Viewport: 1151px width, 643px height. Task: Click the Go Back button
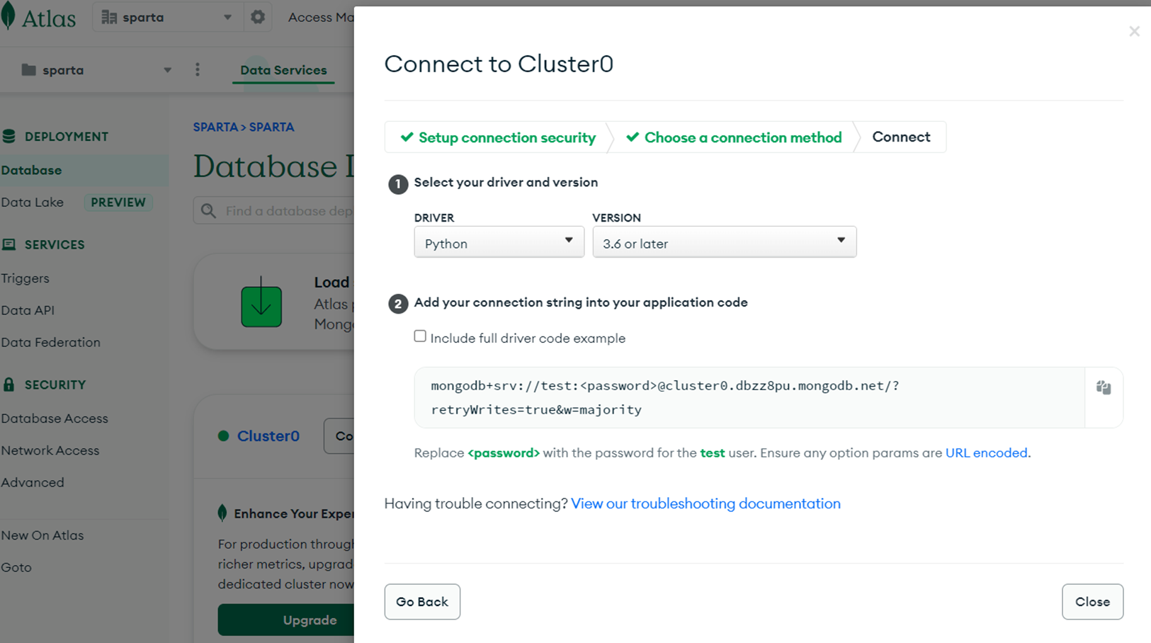tap(422, 602)
